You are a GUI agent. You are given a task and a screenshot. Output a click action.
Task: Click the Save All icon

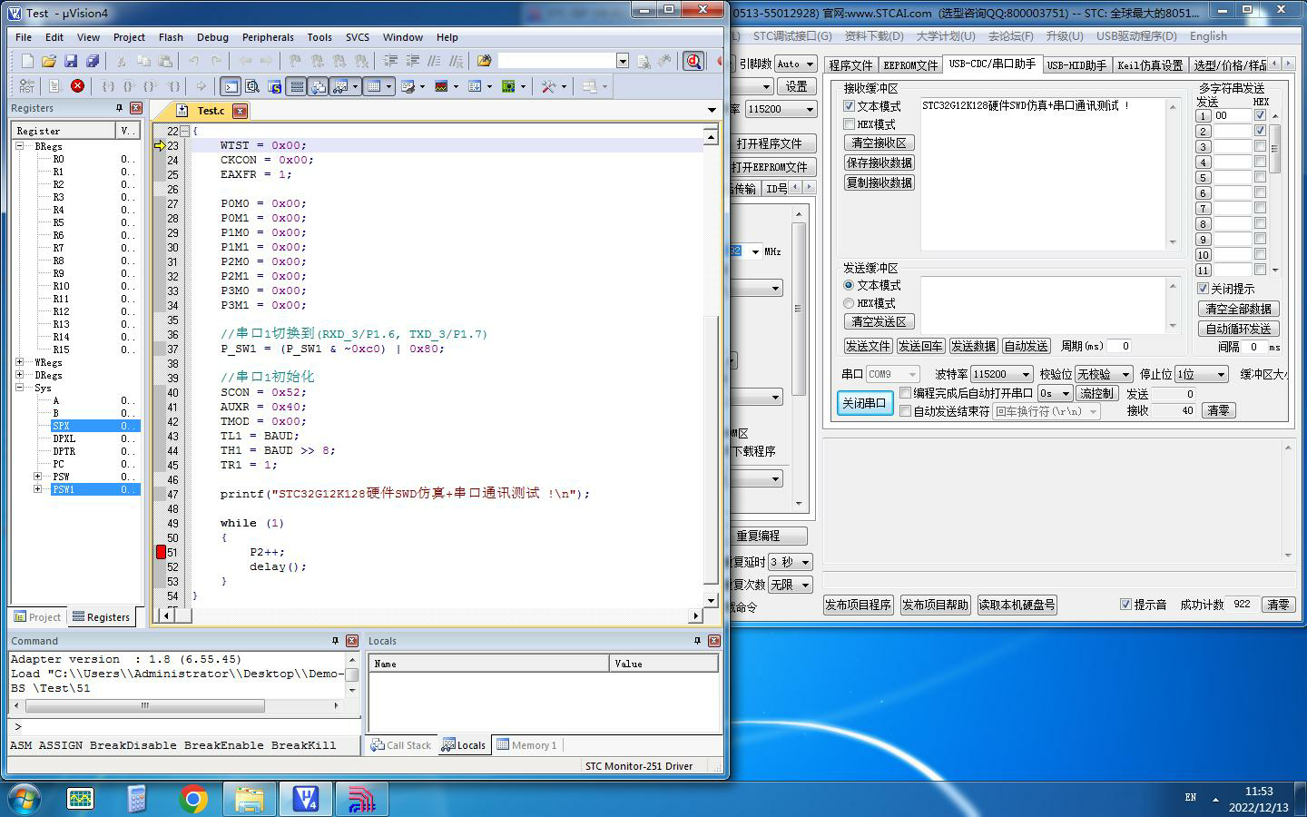pyautogui.click(x=93, y=61)
